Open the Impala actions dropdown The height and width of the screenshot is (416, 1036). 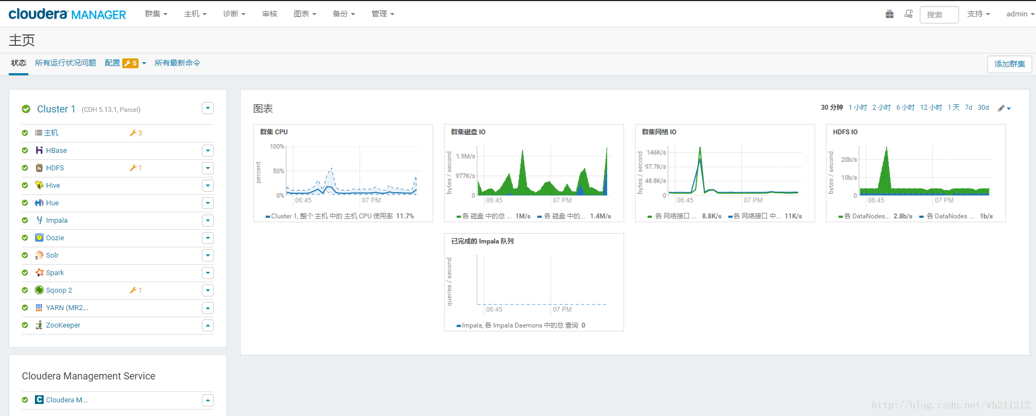coord(208,220)
